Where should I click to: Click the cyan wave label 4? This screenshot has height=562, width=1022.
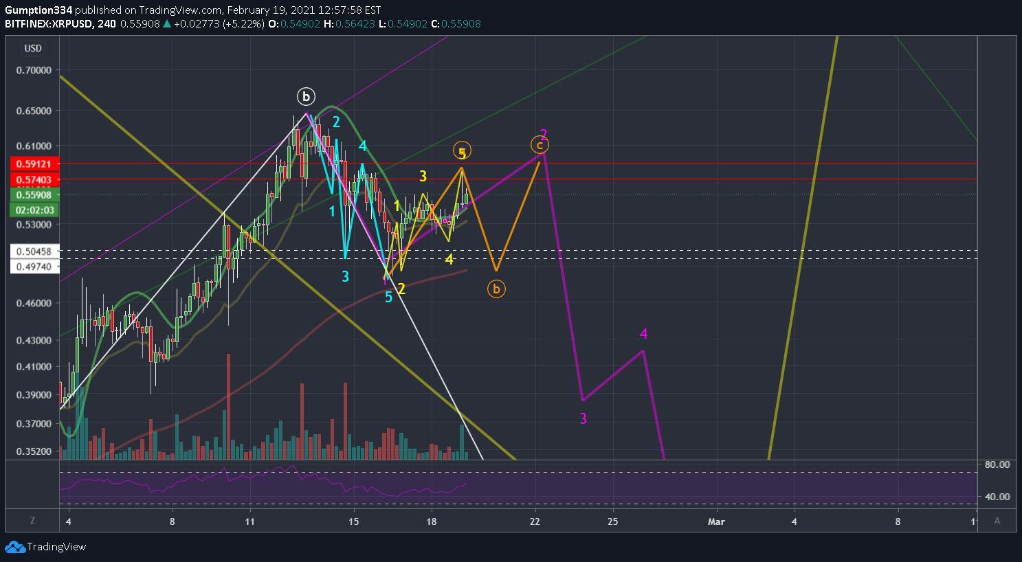click(x=362, y=146)
